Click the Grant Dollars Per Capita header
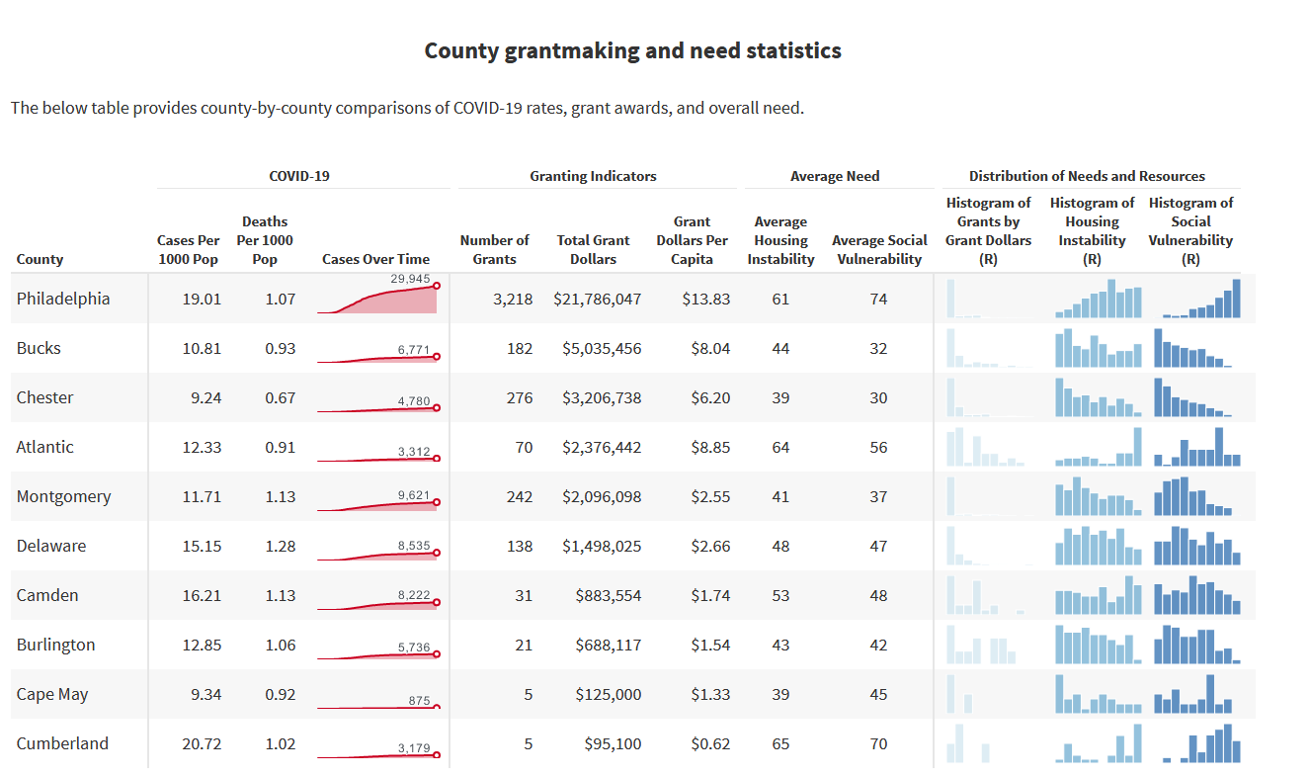The width and height of the screenshot is (1310, 777). tap(693, 240)
